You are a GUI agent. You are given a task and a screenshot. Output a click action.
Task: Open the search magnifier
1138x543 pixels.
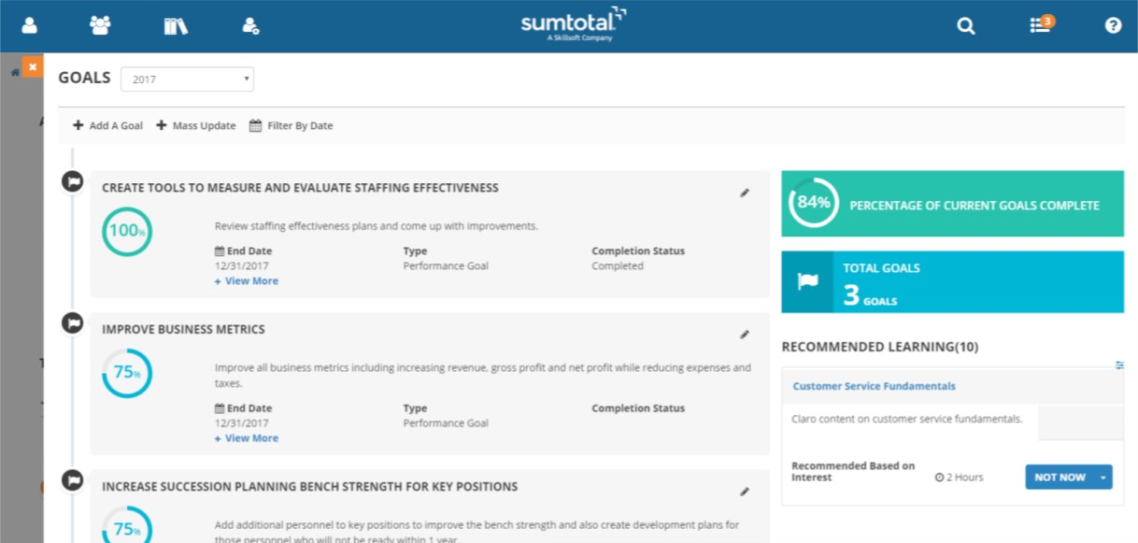(965, 25)
